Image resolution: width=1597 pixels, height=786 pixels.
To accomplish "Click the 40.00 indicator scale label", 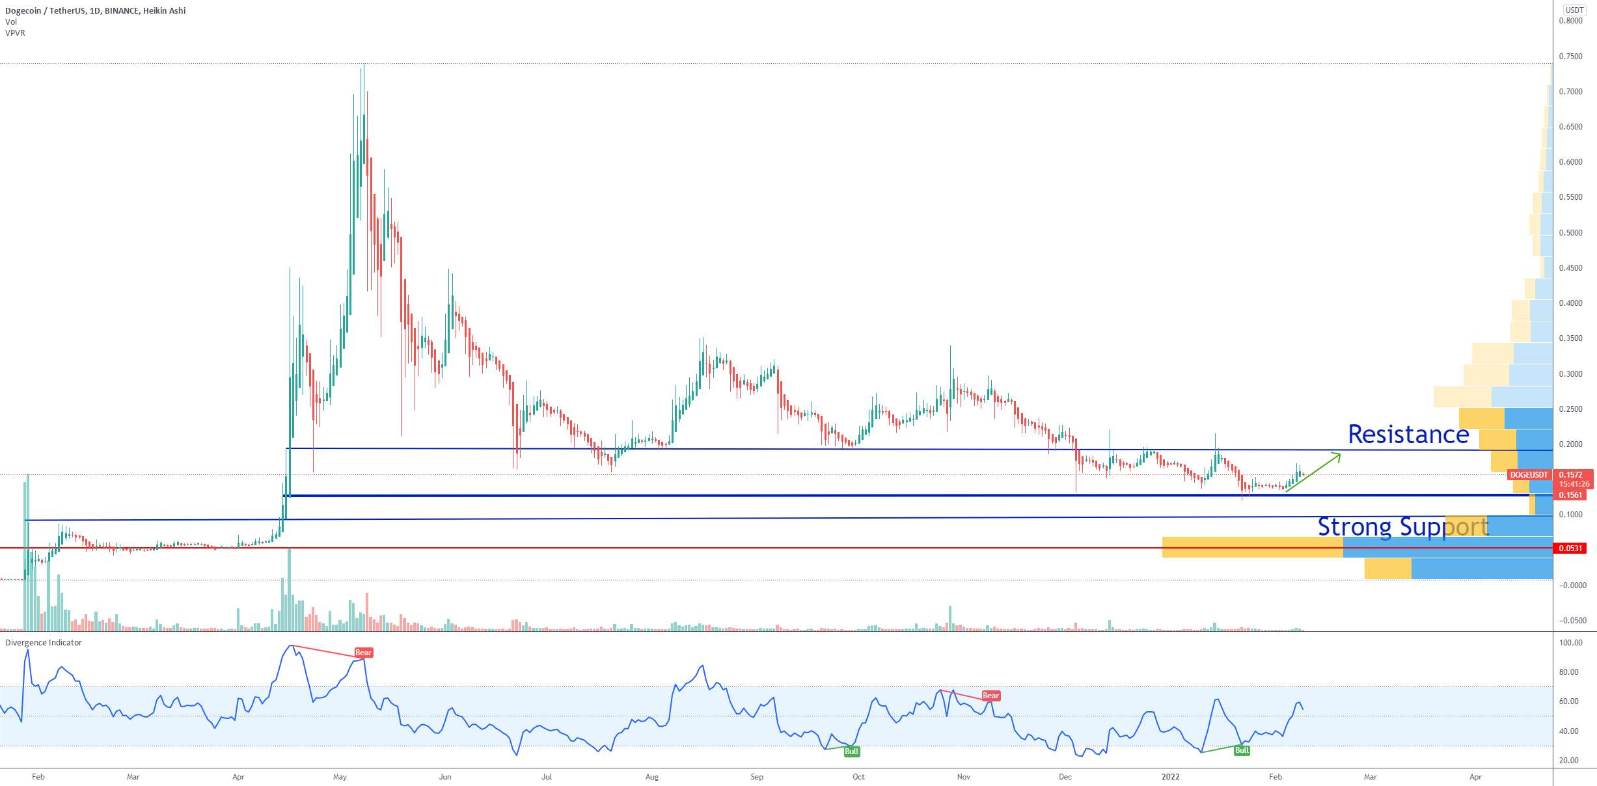I will pyautogui.click(x=1569, y=731).
